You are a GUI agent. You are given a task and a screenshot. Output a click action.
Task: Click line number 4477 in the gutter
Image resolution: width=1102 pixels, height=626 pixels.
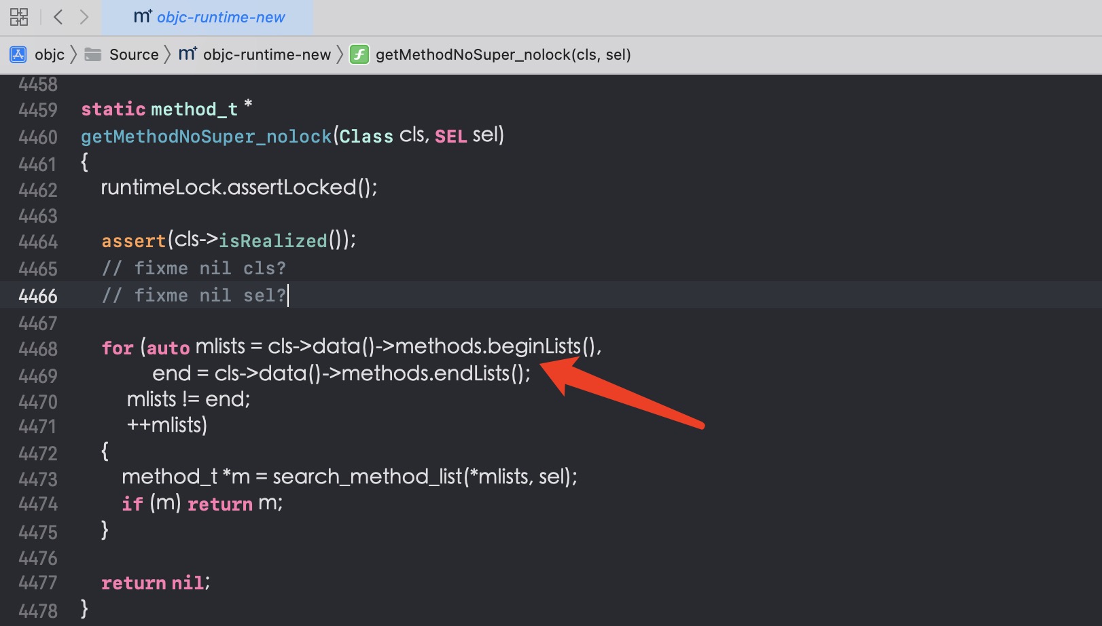pyautogui.click(x=38, y=583)
